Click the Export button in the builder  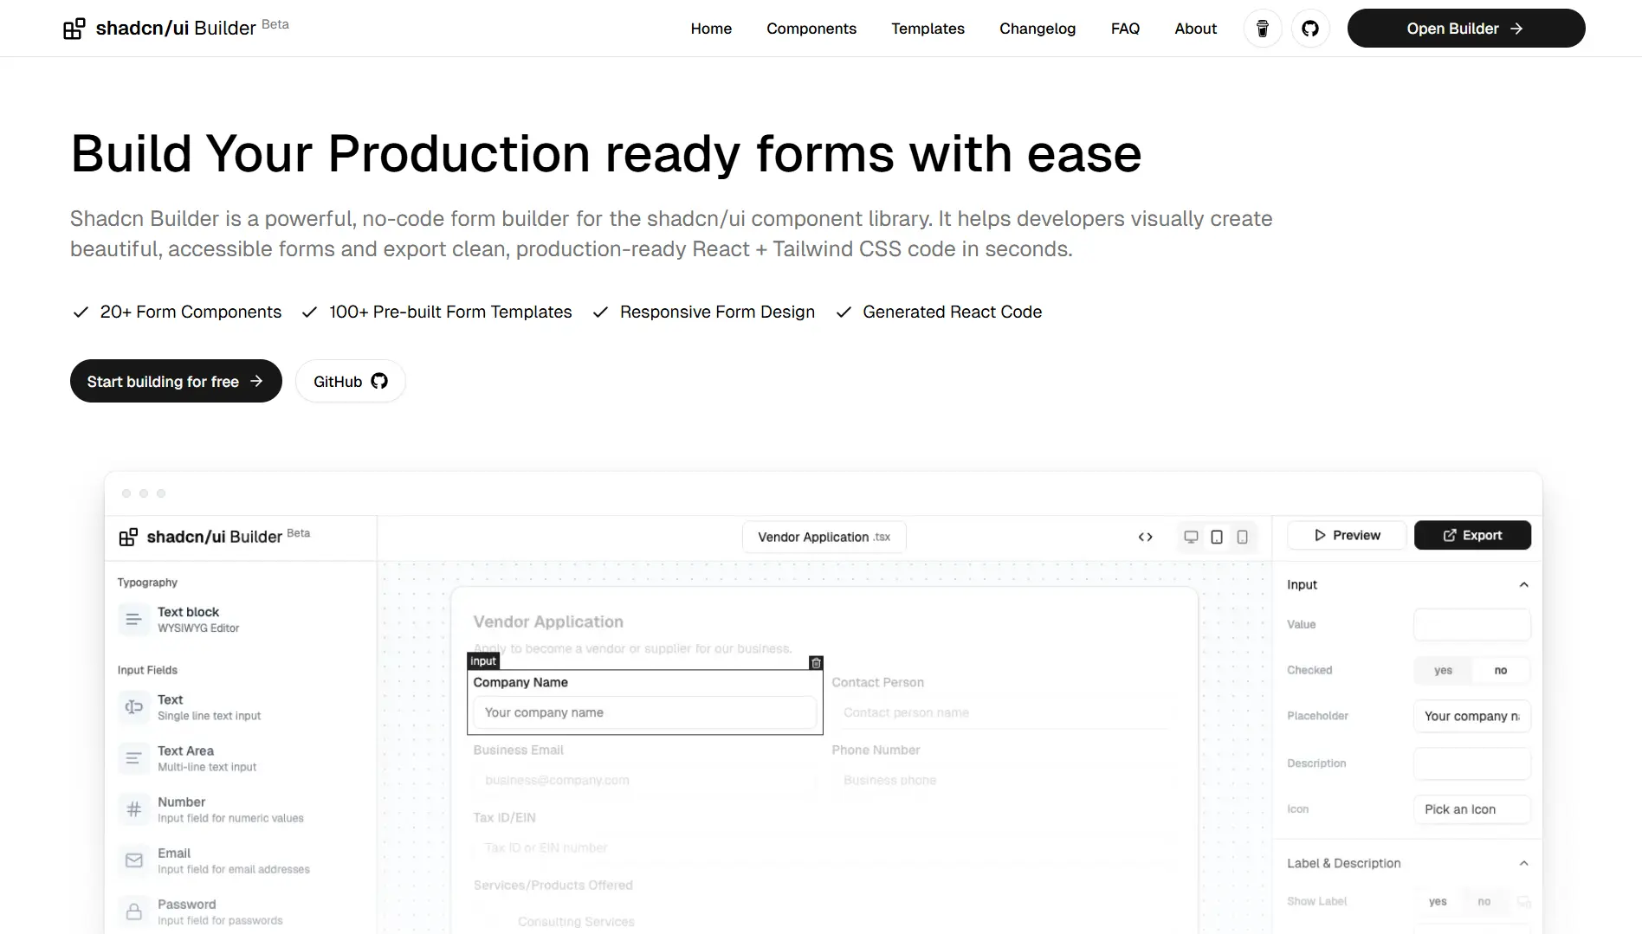pos(1472,535)
